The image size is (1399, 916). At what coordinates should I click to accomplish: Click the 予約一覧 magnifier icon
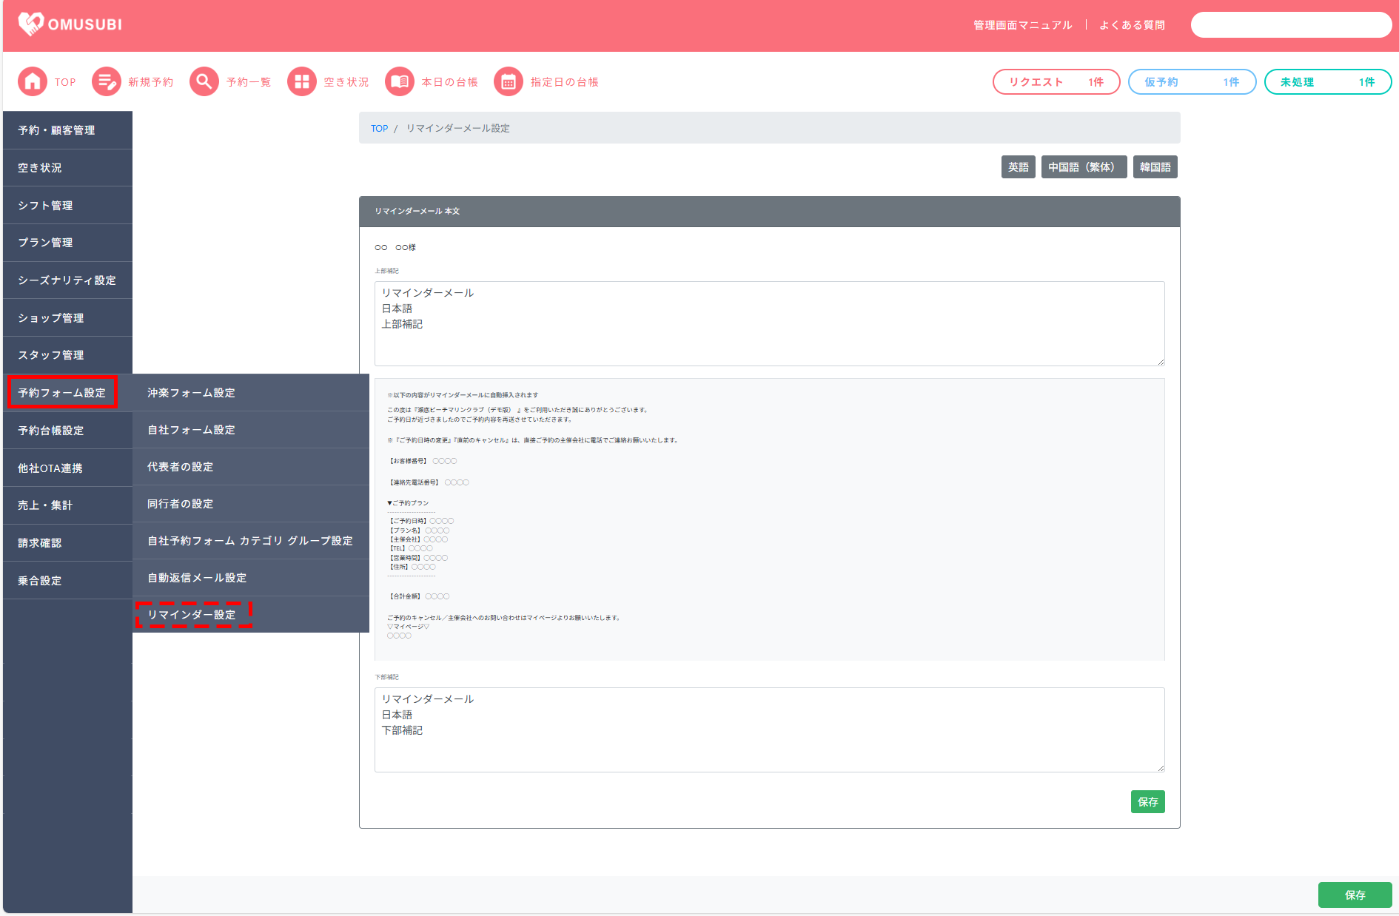pyautogui.click(x=204, y=82)
